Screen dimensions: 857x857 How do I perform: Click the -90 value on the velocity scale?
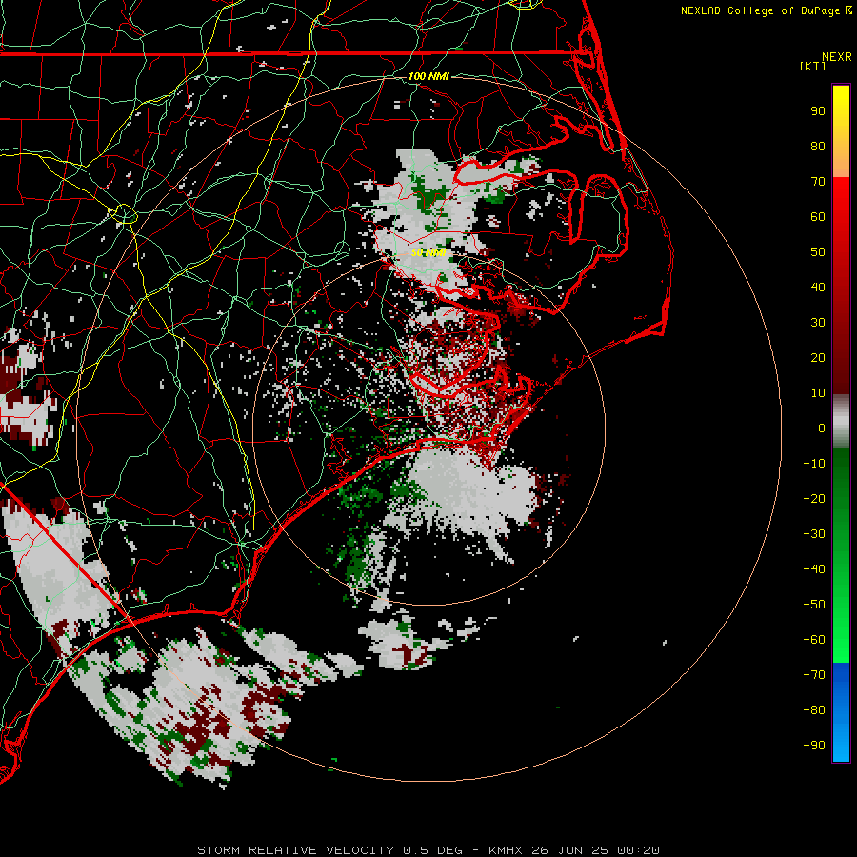pos(814,746)
